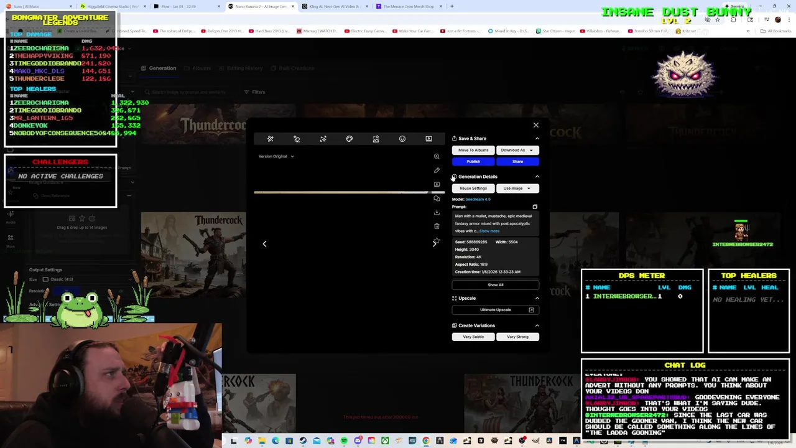Open Mixed In Key bookmark

508,31
